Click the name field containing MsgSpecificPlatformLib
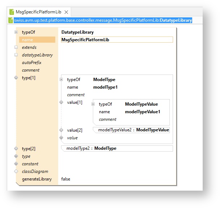The width and height of the screenshot is (220, 208). pyautogui.click(x=117, y=40)
